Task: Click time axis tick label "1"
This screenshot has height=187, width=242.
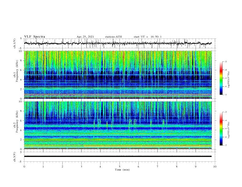Action: (43, 167)
